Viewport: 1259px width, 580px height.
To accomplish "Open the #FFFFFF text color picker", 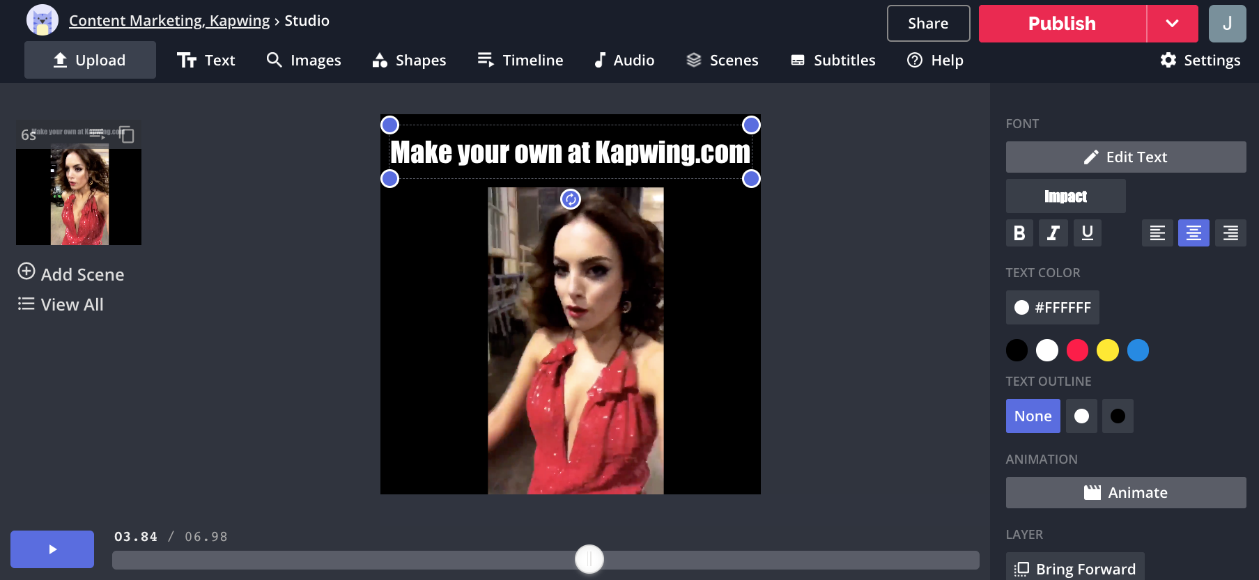I will pos(1052,308).
